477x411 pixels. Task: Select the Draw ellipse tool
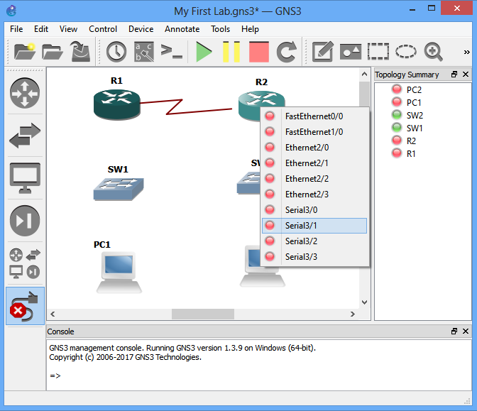(x=406, y=51)
